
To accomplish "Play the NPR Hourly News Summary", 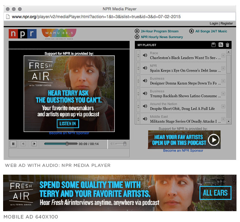I will pyautogui.click(x=137, y=37).
